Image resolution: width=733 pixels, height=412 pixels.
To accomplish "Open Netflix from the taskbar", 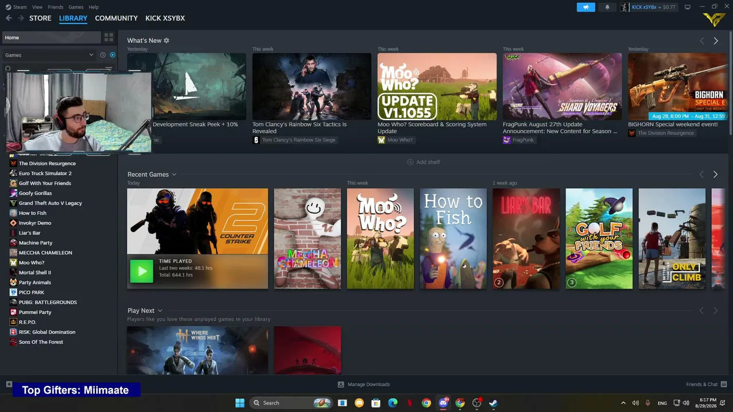I will pyautogui.click(x=409, y=403).
